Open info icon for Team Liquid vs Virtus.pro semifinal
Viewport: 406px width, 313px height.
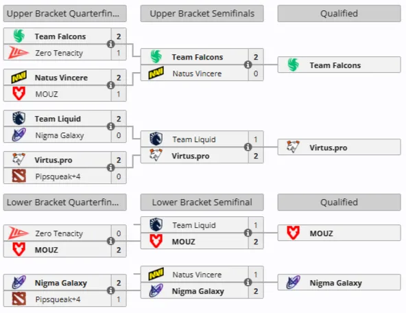pos(248,147)
